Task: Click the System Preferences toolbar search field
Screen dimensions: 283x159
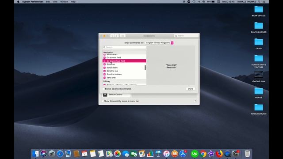Action: click(186, 36)
